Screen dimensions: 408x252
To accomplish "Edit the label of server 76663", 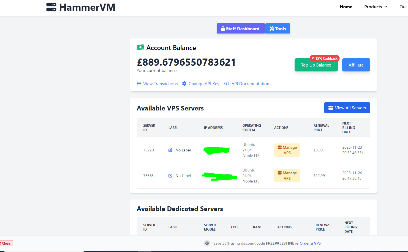I will click(x=170, y=176).
